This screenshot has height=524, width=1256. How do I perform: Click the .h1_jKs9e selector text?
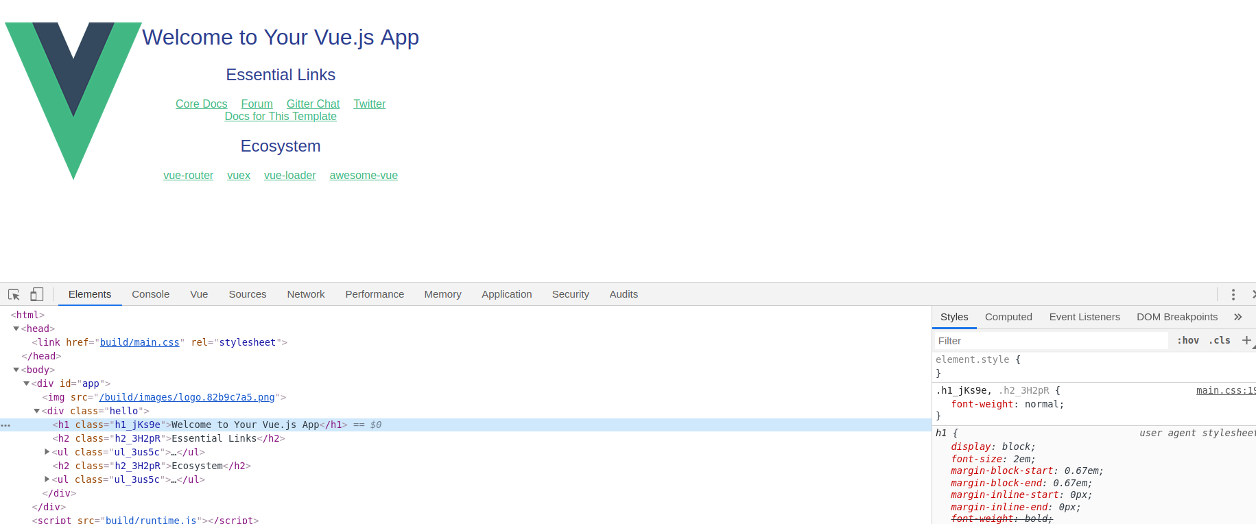(962, 390)
